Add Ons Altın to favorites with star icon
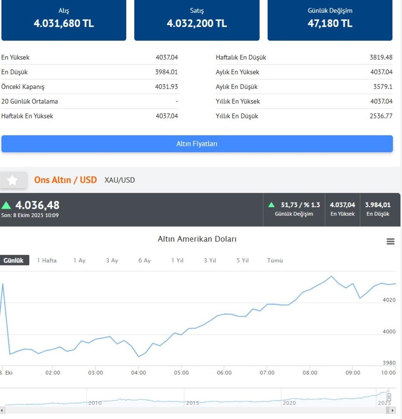 click(x=13, y=180)
